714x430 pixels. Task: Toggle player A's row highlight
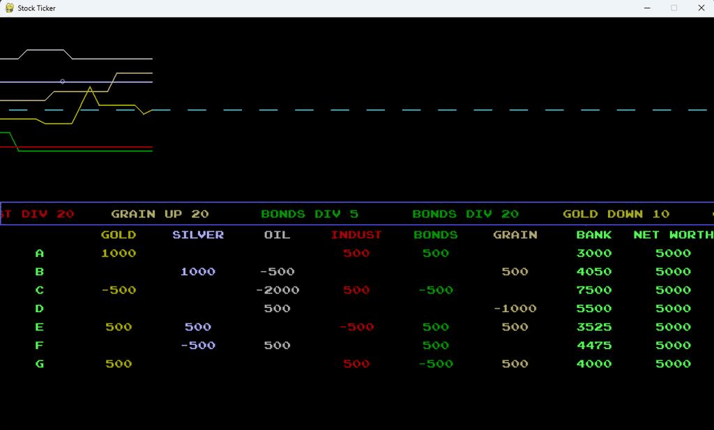40,253
